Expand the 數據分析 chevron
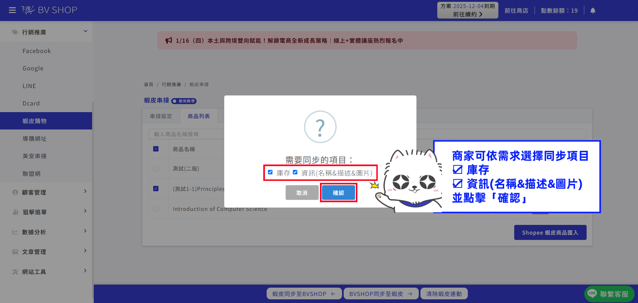This screenshot has height=303, width=638. (85, 231)
